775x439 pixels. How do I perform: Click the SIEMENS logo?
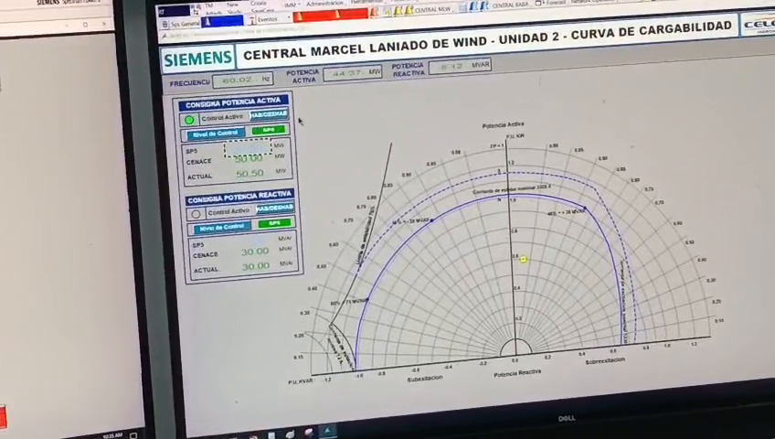point(197,59)
